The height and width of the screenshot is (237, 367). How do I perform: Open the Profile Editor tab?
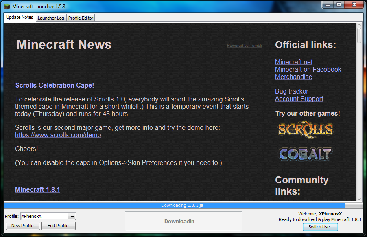coord(81,18)
